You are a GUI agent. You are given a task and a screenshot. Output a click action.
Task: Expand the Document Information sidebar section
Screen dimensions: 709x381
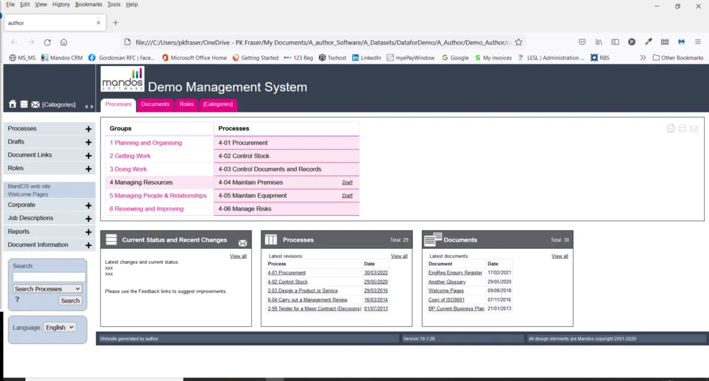coord(88,245)
